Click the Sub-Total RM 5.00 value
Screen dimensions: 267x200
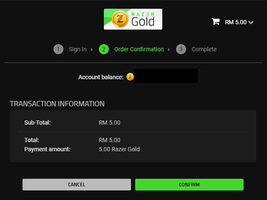point(109,122)
